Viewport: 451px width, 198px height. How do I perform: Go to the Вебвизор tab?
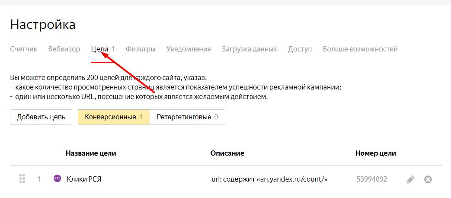coord(64,49)
